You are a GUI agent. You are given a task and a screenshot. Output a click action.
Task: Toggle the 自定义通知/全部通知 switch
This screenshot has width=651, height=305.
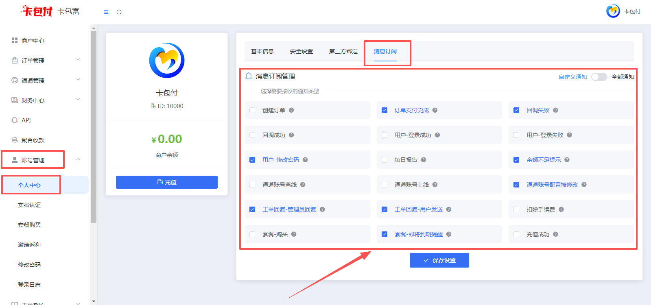coord(599,77)
